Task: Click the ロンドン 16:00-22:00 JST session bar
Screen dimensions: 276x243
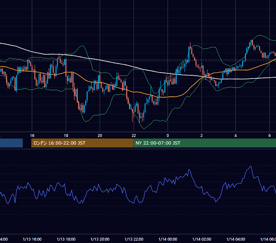Action: pyautogui.click(x=82, y=143)
